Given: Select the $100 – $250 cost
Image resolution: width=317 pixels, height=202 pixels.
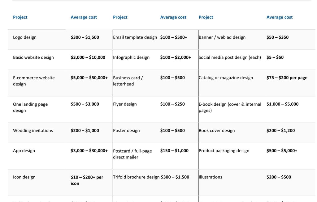Looking at the screenshot, I should tap(172, 104).
